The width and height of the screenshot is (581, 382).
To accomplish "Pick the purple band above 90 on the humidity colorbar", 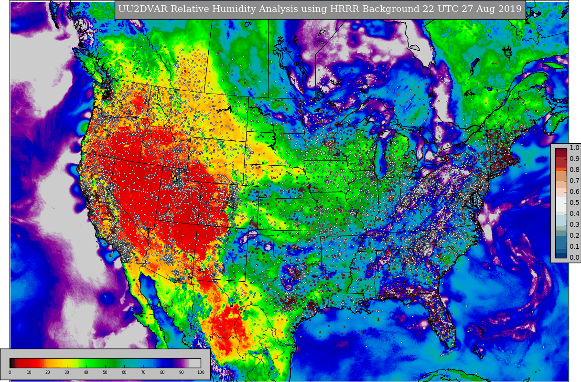I will pos(182,363).
